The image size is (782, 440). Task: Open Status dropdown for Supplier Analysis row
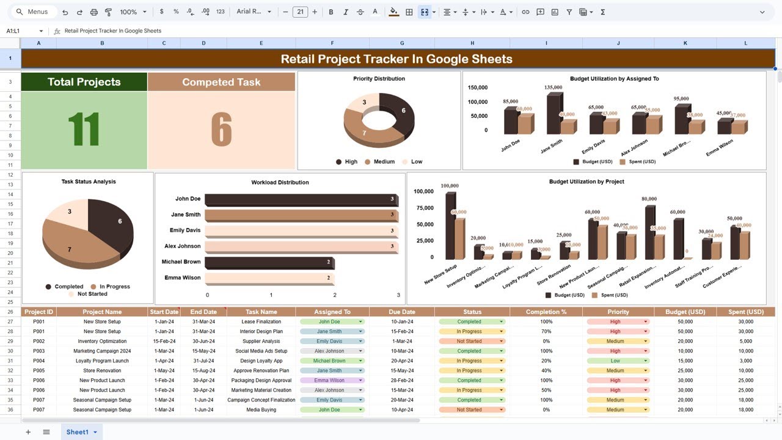coord(502,341)
